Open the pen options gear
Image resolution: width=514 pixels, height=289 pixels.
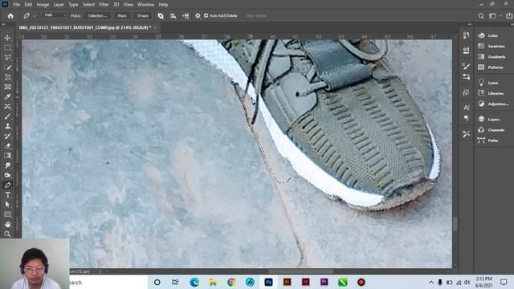tap(198, 16)
